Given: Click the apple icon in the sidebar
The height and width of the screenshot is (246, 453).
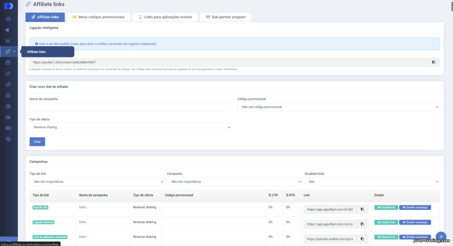Looking at the screenshot, I should tap(8, 29).
